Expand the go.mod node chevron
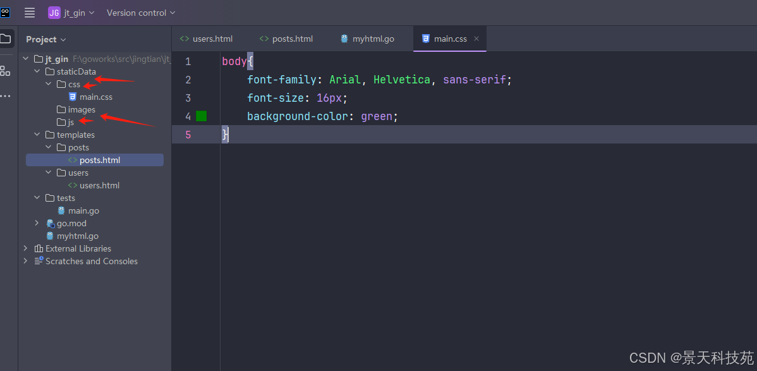This screenshot has width=757, height=371. click(37, 223)
